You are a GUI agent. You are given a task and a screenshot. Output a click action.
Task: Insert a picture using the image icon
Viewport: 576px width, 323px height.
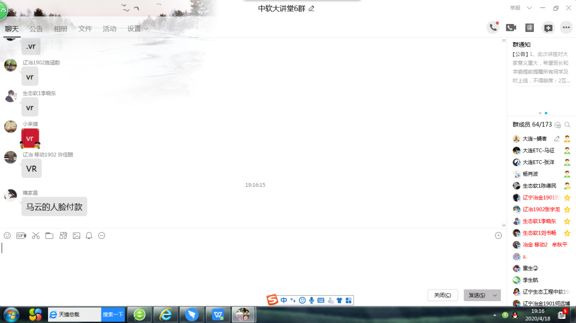tap(76, 236)
